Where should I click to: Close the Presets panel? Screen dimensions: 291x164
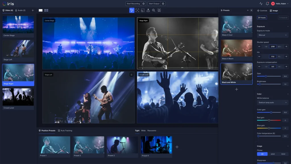point(251,10)
